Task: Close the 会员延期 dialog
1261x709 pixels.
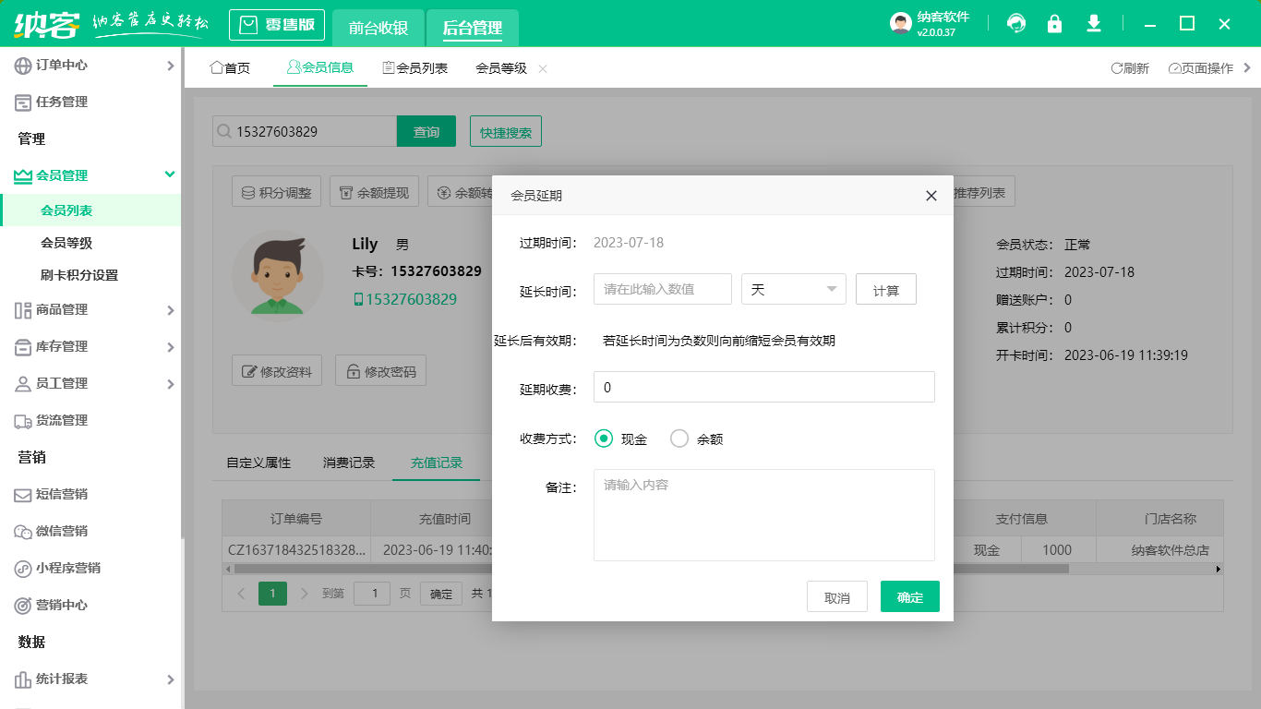Action: [x=931, y=196]
